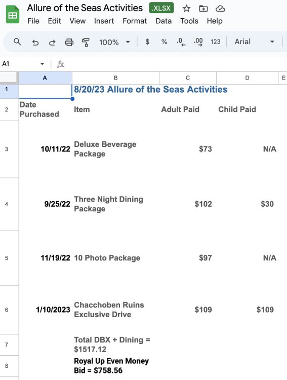The height and width of the screenshot is (380, 287).
Task: Move document using folder icon
Action: click(203, 9)
